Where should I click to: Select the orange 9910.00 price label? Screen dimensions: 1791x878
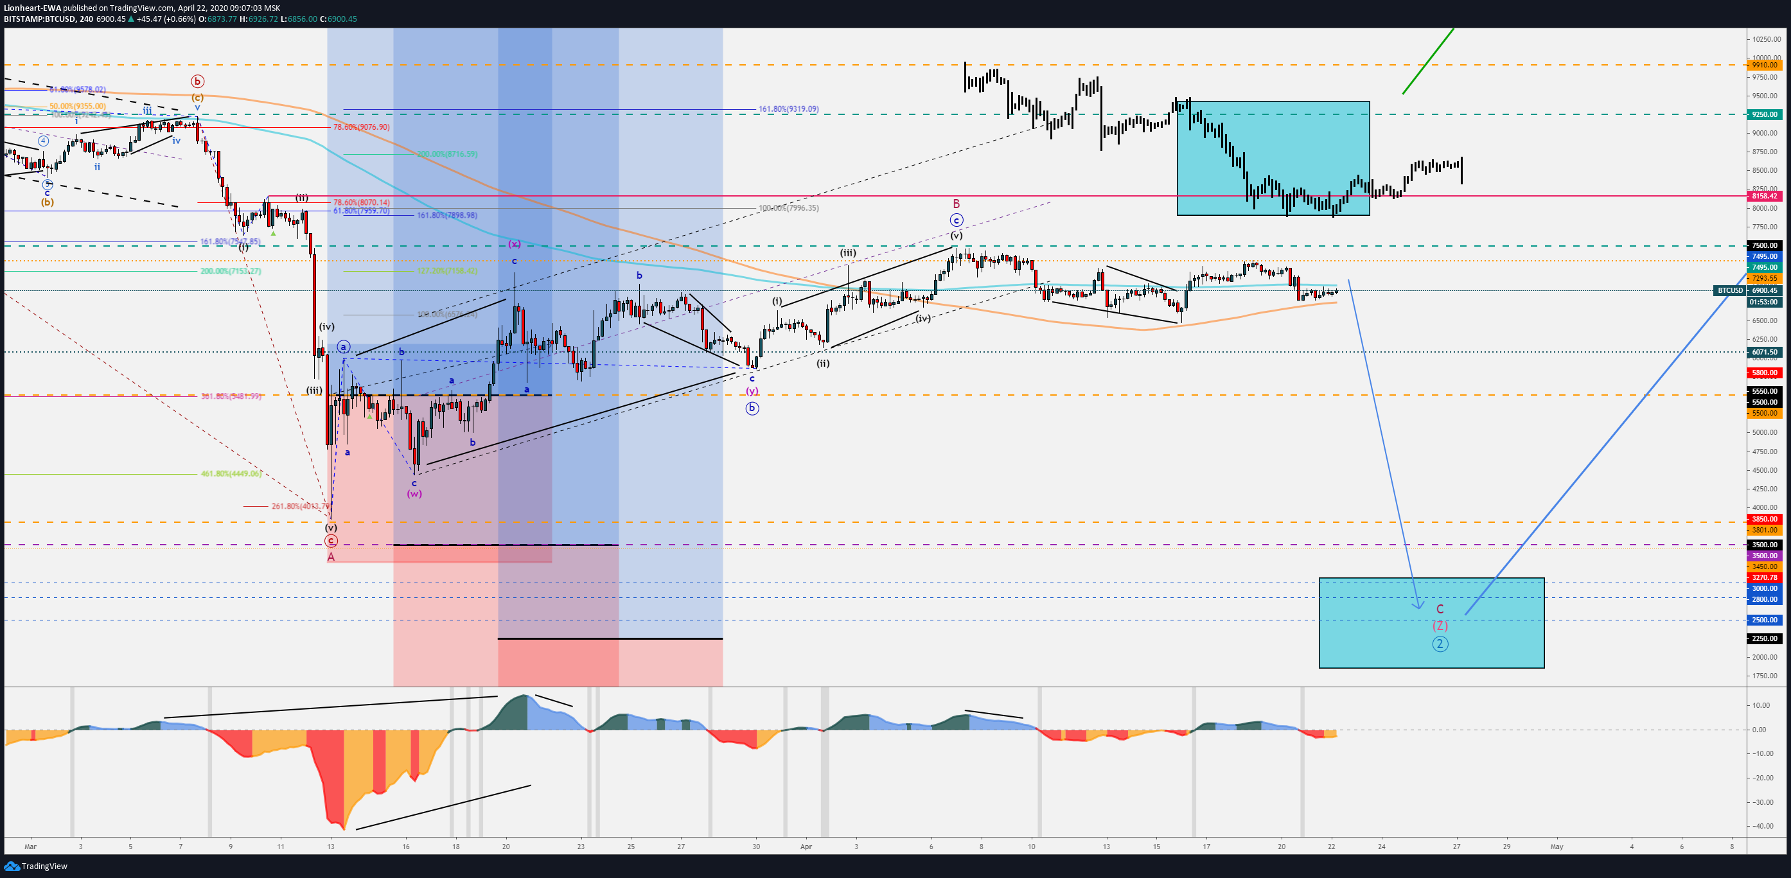click(1765, 65)
